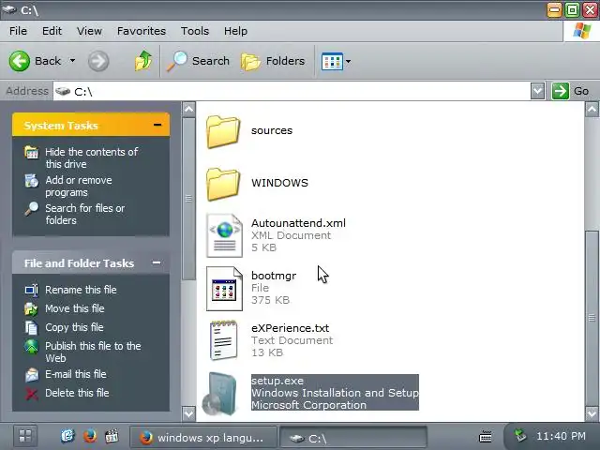
Task: Click Add or remove programs link
Action: coord(79,186)
